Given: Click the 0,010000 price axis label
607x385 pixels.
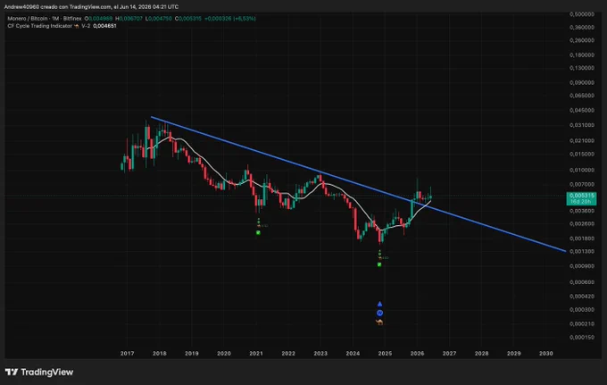Looking at the screenshot, I should click(x=582, y=170).
